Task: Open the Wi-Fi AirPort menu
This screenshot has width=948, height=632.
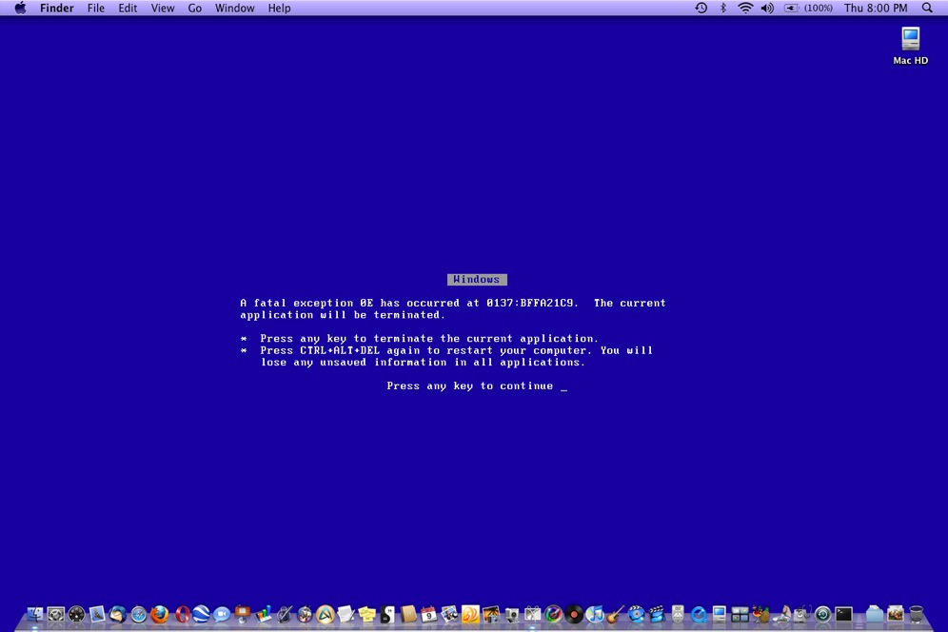Action: (745, 8)
